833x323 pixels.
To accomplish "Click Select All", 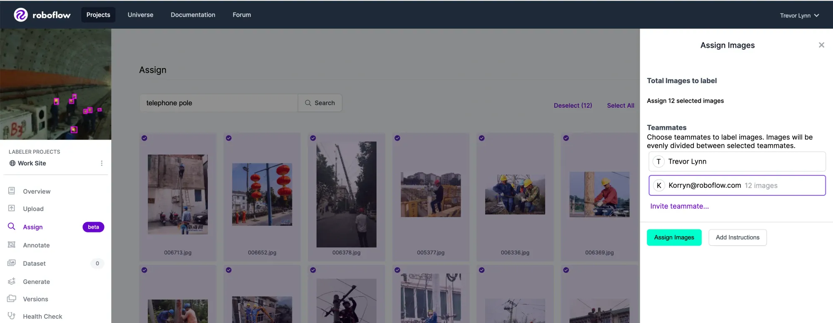I will coord(621,106).
